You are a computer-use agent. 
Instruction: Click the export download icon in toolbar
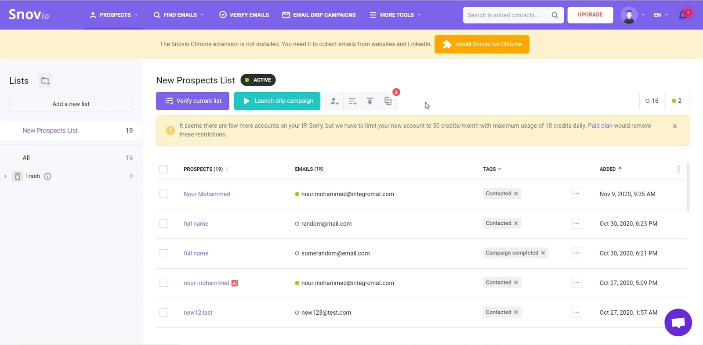point(370,101)
